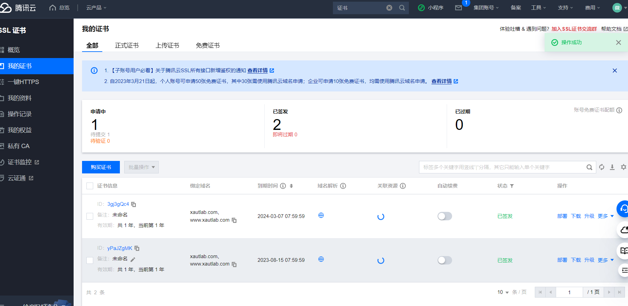
Task: Edit the remark of certificate yPaJZgMK
Action: point(133,259)
